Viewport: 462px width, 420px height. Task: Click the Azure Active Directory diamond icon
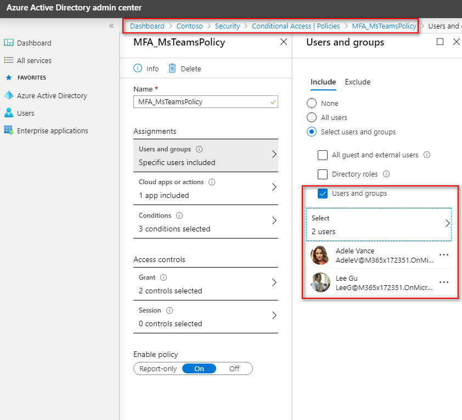[9, 95]
